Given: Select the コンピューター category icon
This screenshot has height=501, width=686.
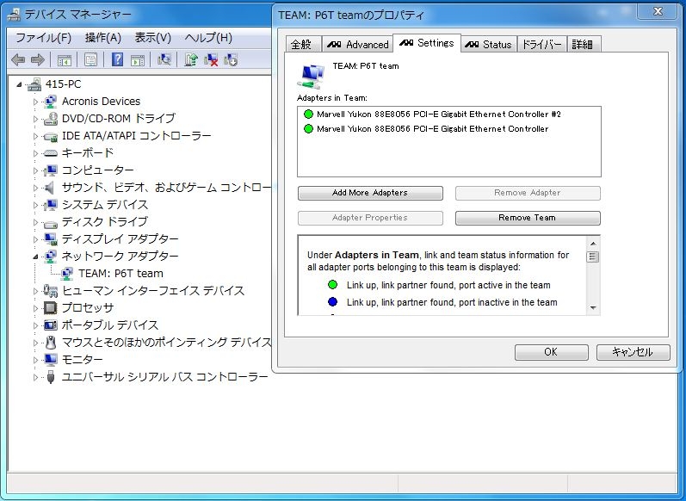Looking at the screenshot, I should coord(51,170).
